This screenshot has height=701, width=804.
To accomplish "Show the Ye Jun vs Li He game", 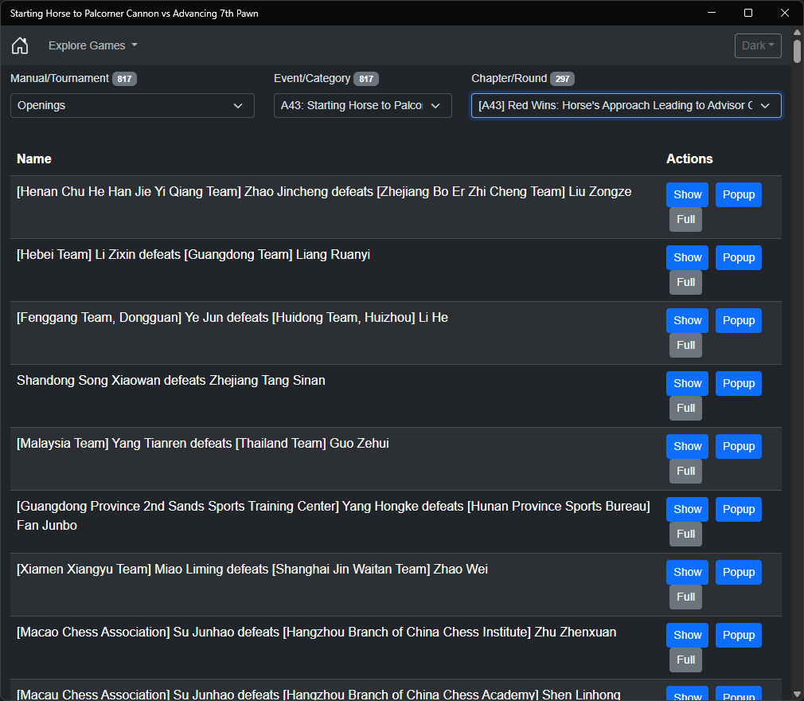I will click(687, 321).
